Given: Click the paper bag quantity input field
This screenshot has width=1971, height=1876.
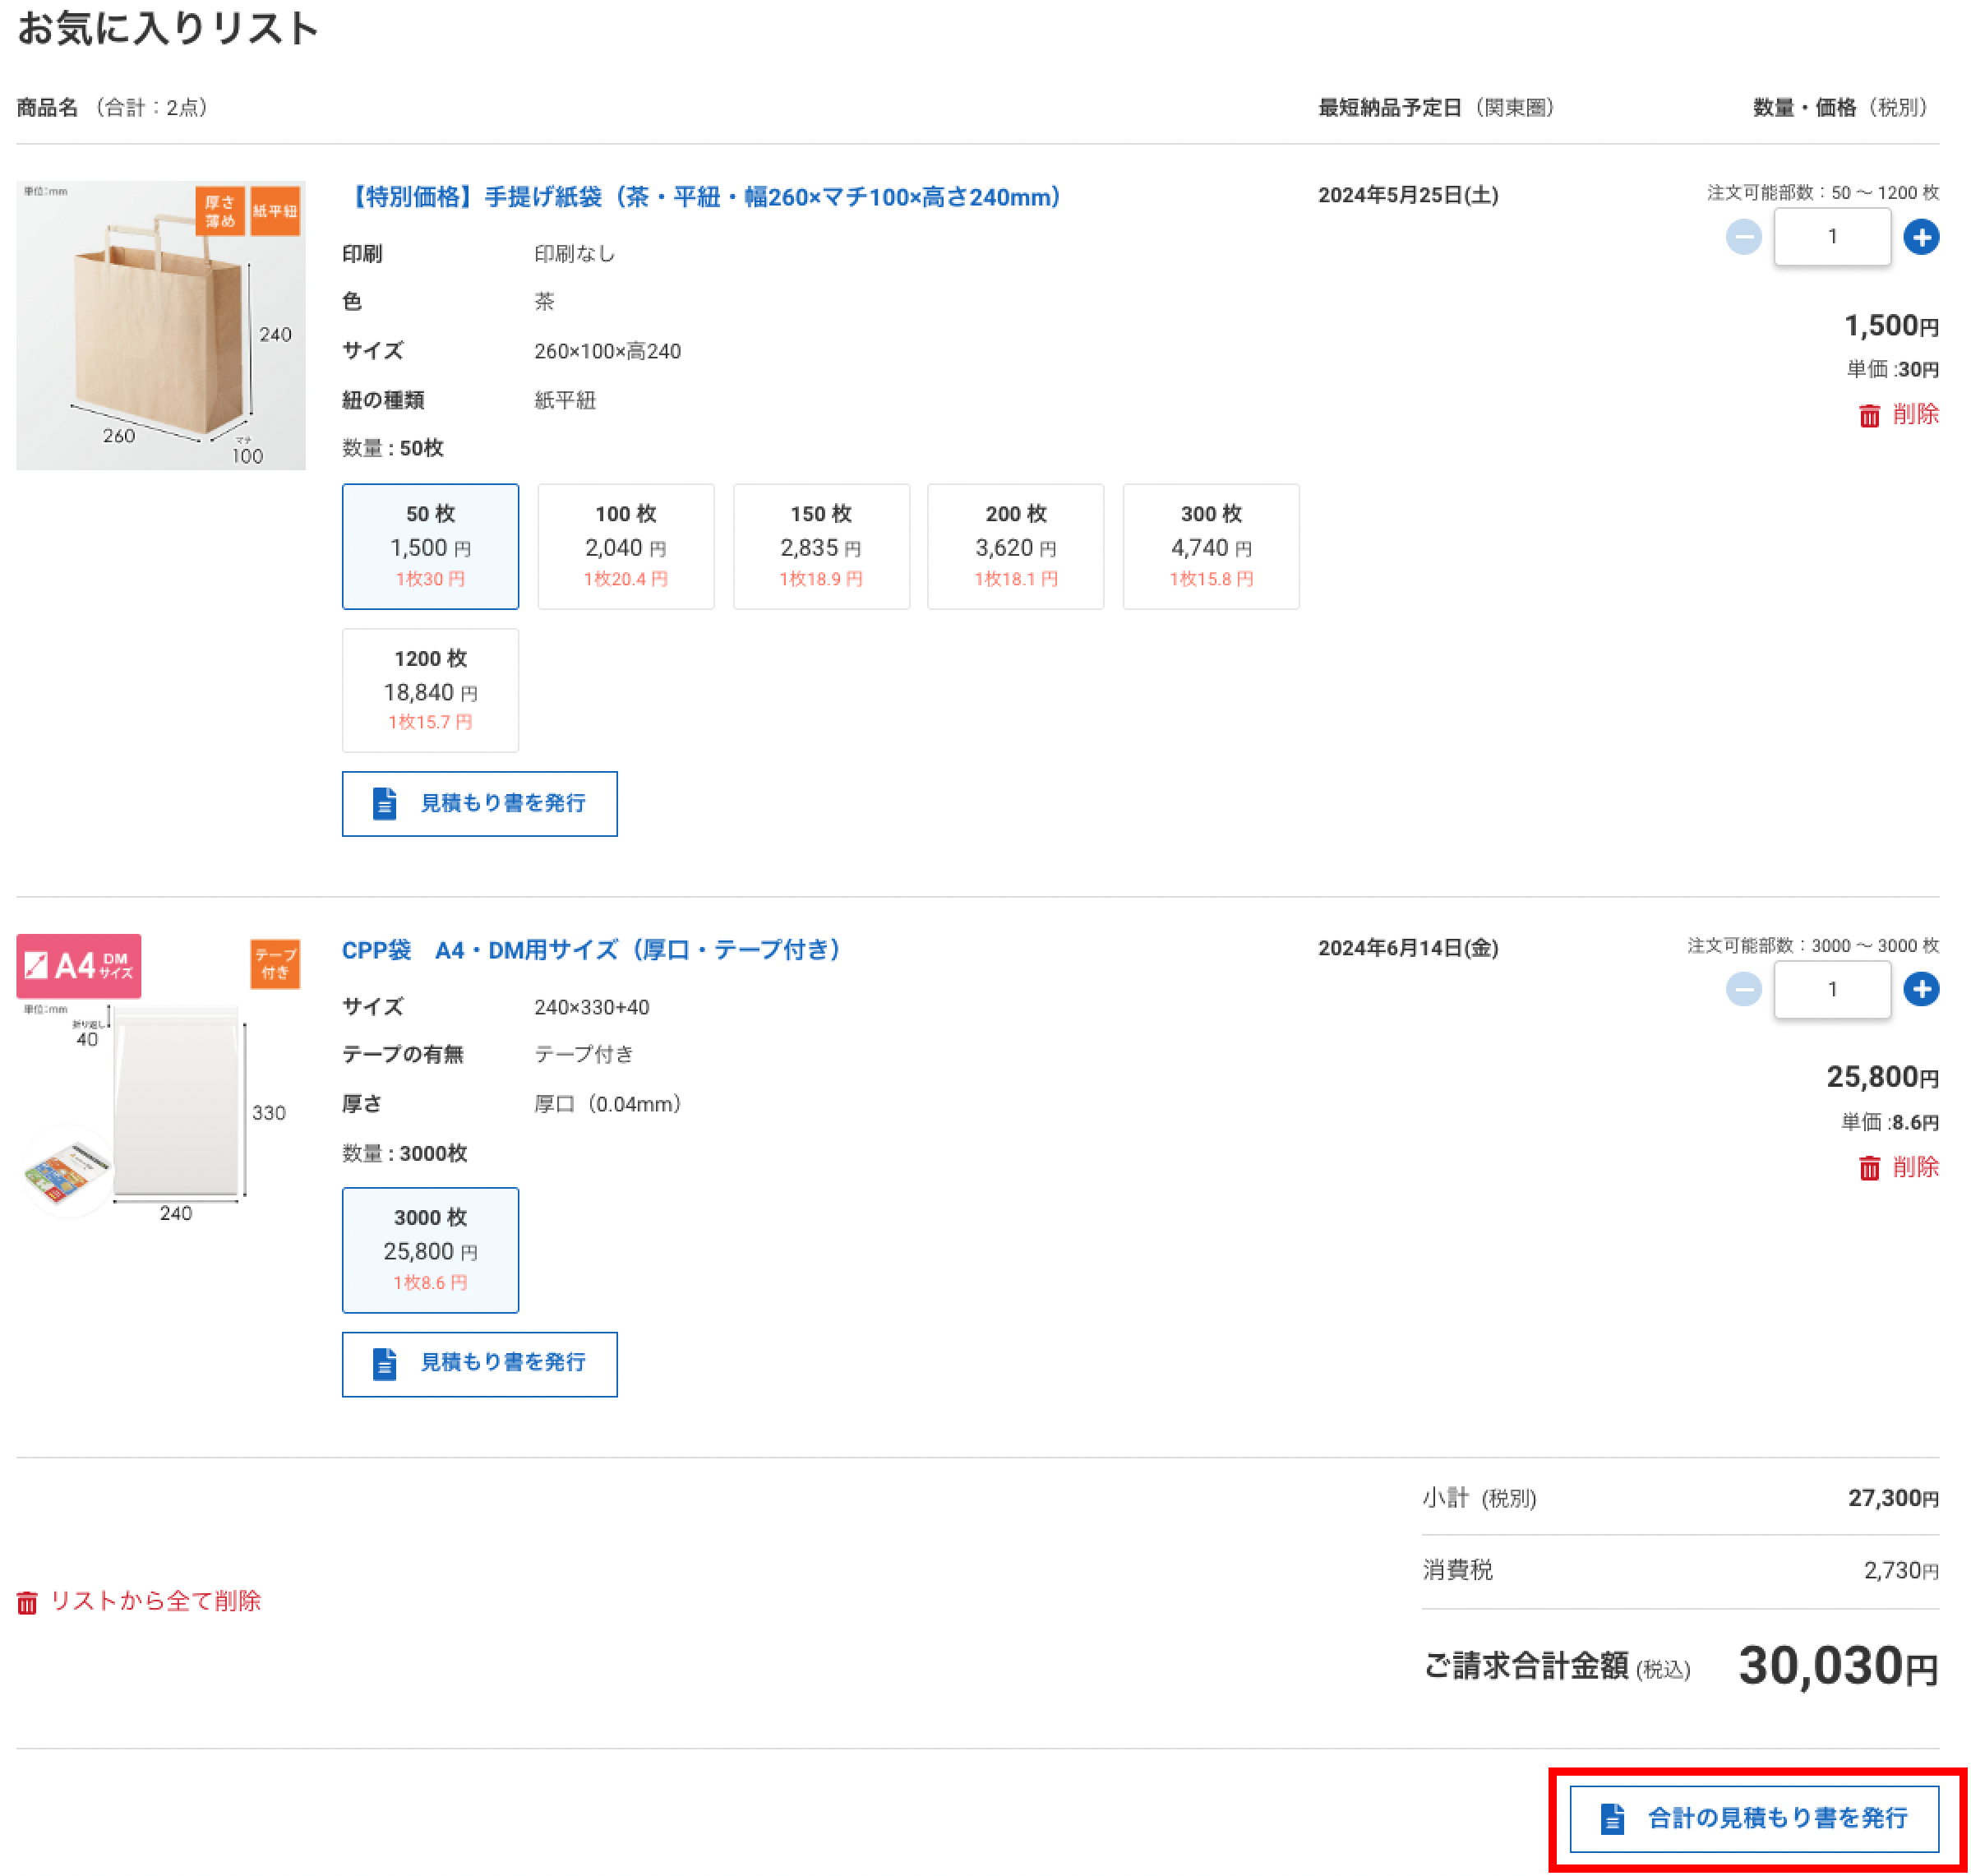Looking at the screenshot, I should tap(1832, 236).
